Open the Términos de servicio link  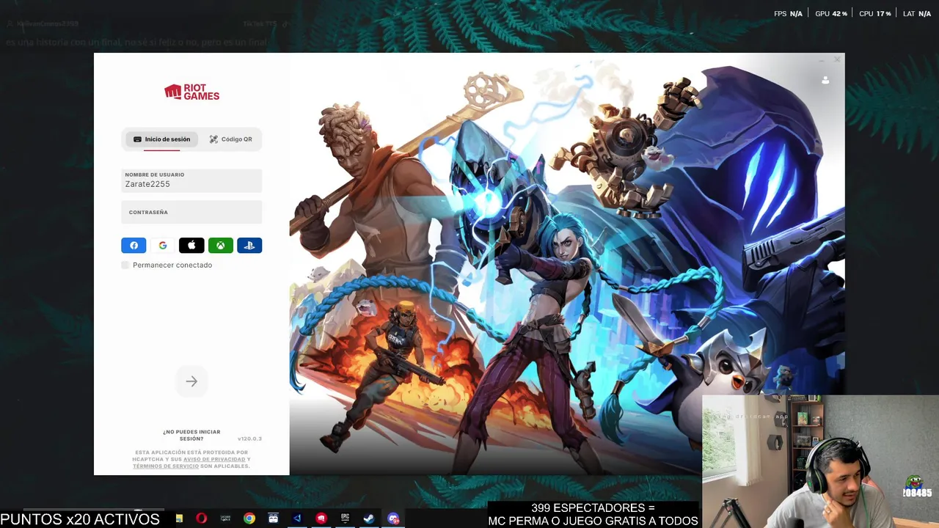point(166,466)
